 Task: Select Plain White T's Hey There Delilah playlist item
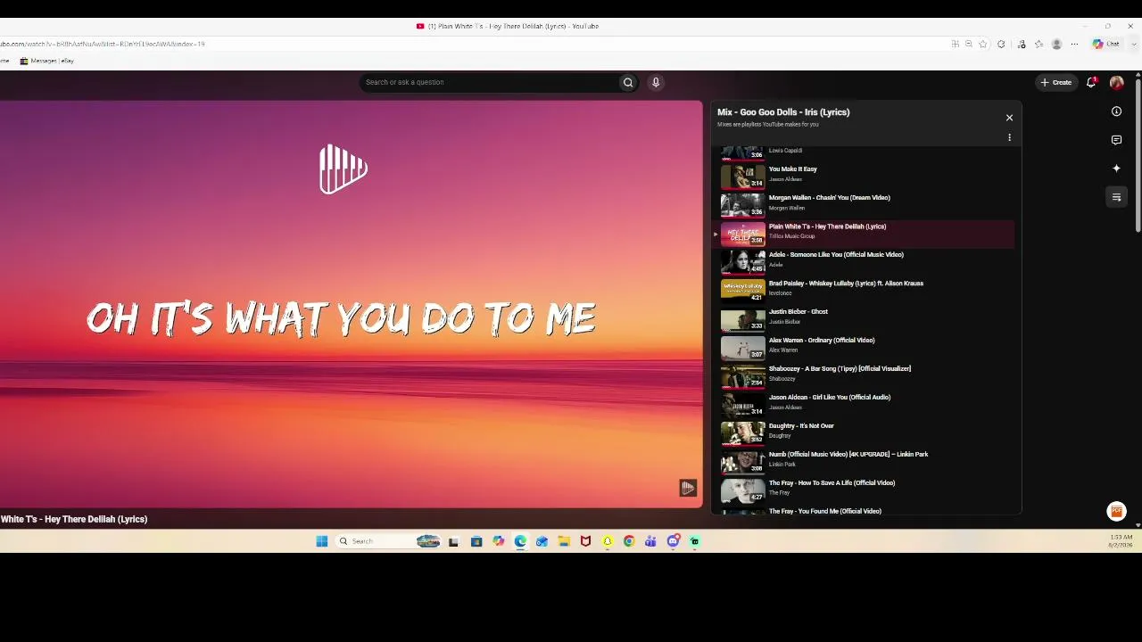coord(865,233)
